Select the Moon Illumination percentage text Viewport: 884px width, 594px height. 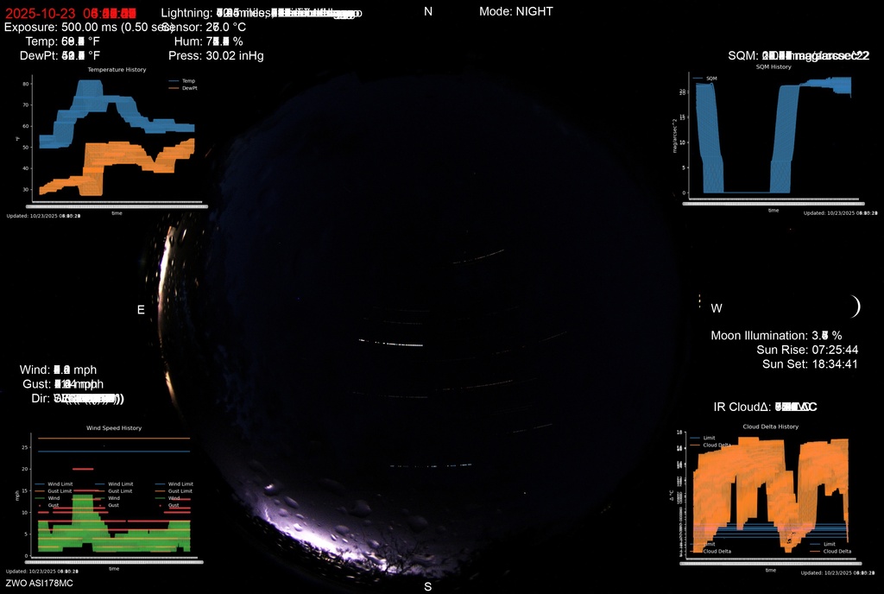click(775, 335)
